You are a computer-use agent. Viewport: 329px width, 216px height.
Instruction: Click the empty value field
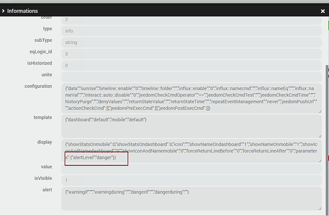point(191,169)
